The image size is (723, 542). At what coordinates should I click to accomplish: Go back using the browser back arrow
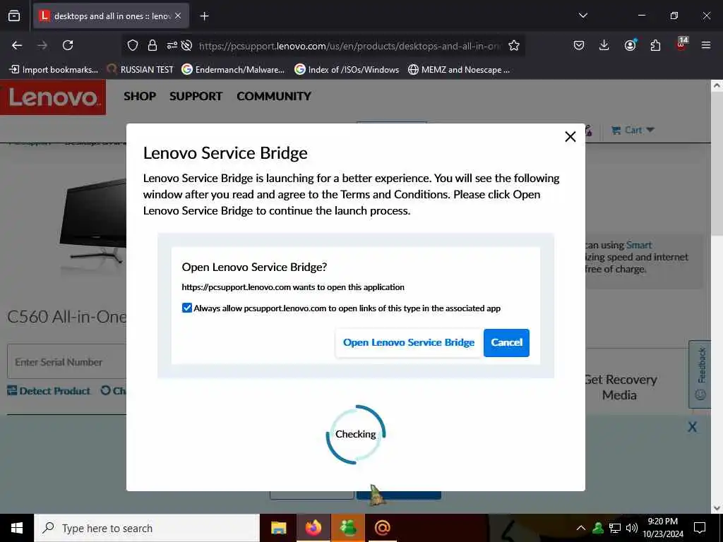17,45
